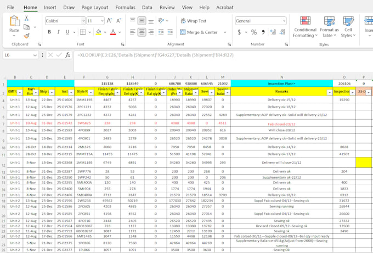Align text right
The width and height of the screenshot is (373, 253).
(151, 32)
